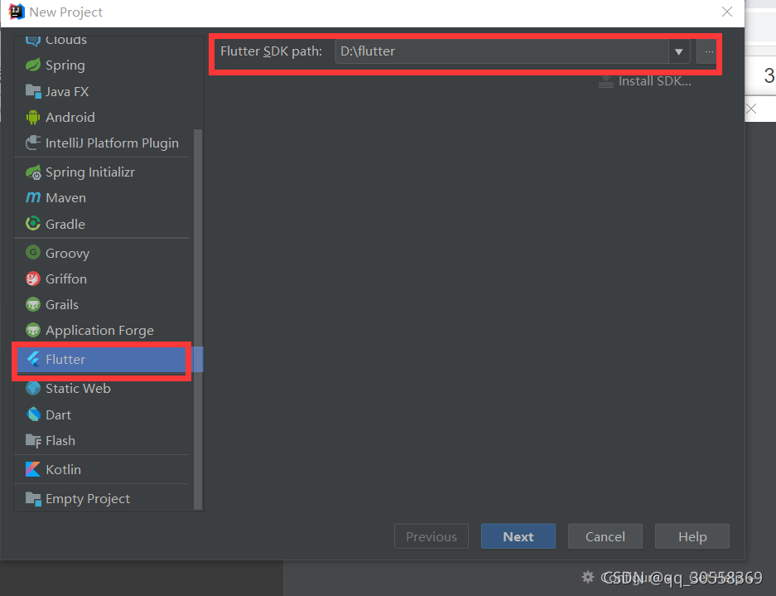The image size is (776, 596).
Task: Click the Maven 'm' icon
Action: click(x=33, y=197)
